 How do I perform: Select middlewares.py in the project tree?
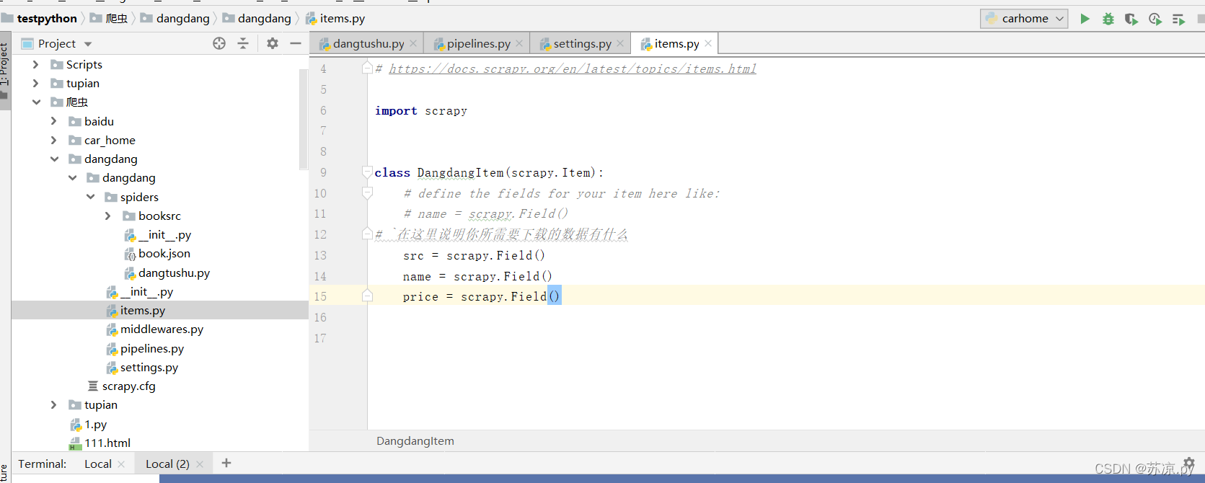pos(162,329)
